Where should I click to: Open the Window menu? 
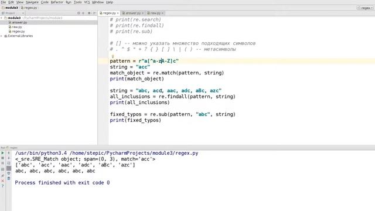[x=98, y=2]
